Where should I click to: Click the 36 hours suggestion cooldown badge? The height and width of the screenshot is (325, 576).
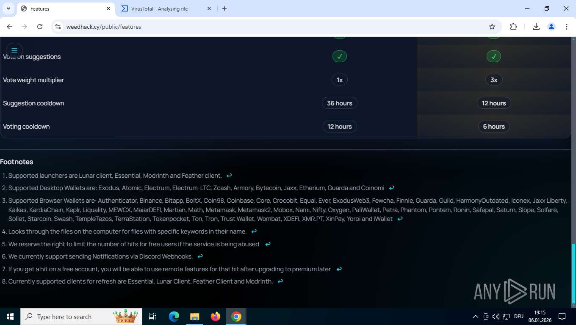click(x=340, y=103)
